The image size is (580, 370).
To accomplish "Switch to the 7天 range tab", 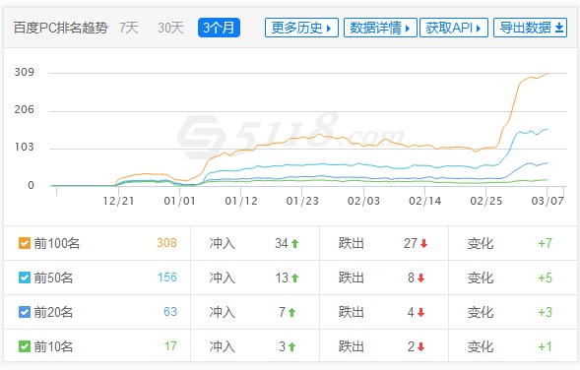I will point(129,28).
